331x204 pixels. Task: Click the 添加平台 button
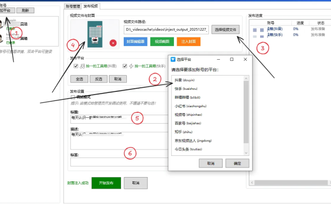7,11
